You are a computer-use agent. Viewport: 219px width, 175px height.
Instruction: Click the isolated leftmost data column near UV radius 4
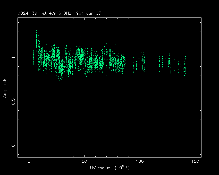tap(33, 62)
